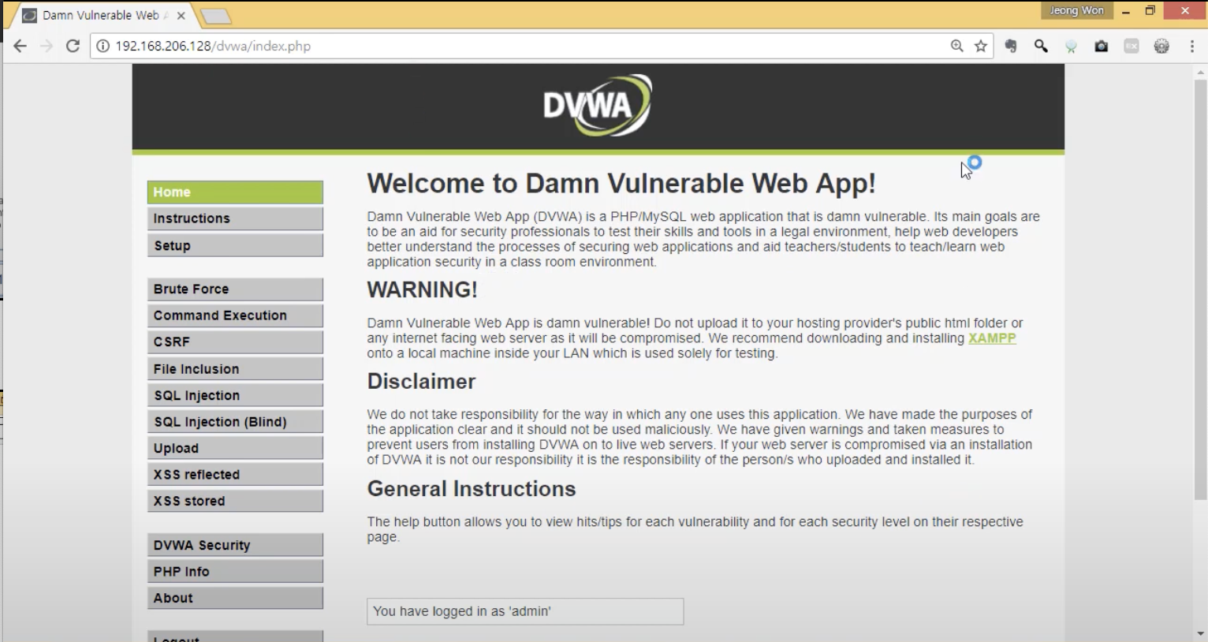Minimize the browser window
Image resolution: width=1208 pixels, height=642 pixels.
pyautogui.click(x=1126, y=11)
